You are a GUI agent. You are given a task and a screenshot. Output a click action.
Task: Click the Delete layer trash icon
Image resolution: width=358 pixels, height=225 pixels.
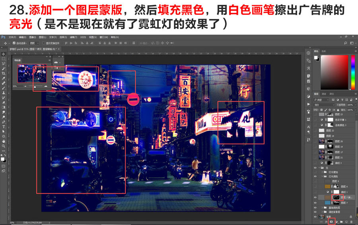coord(351,221)
